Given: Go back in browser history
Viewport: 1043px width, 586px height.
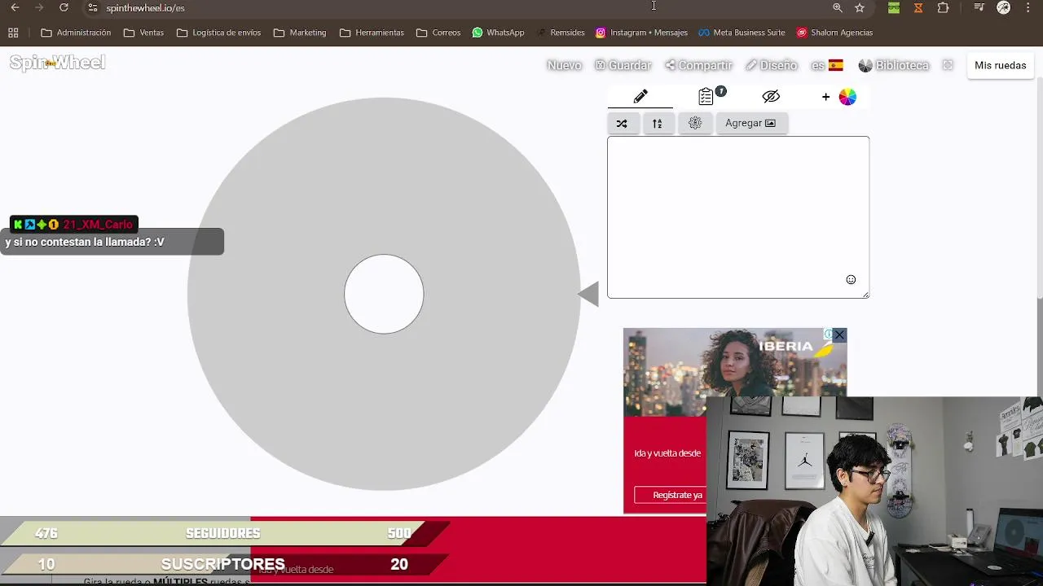Looking at the screenshot, I should point(15,7).
